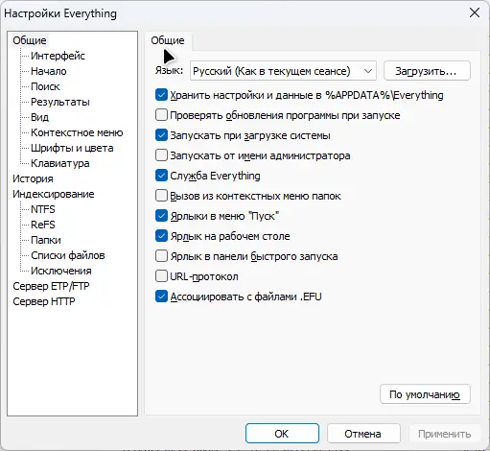The width and height of the screenshot is (490, 451).
Task: Click the "Загрузить..." button
Action: click(427, 71)
